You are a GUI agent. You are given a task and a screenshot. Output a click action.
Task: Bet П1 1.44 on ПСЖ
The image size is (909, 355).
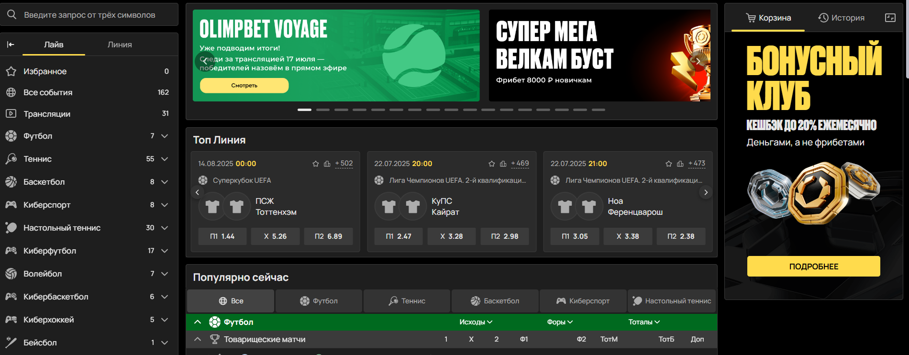[x=222, y=236]
